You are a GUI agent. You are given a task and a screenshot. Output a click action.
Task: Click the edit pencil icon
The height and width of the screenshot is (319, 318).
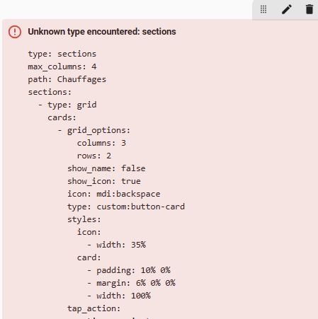pyautogui.click(x=287, y=9)
